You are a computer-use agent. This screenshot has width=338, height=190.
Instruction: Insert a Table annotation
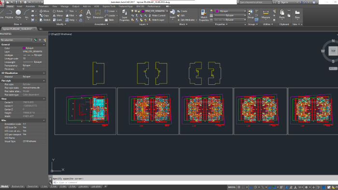click(109, 20)
